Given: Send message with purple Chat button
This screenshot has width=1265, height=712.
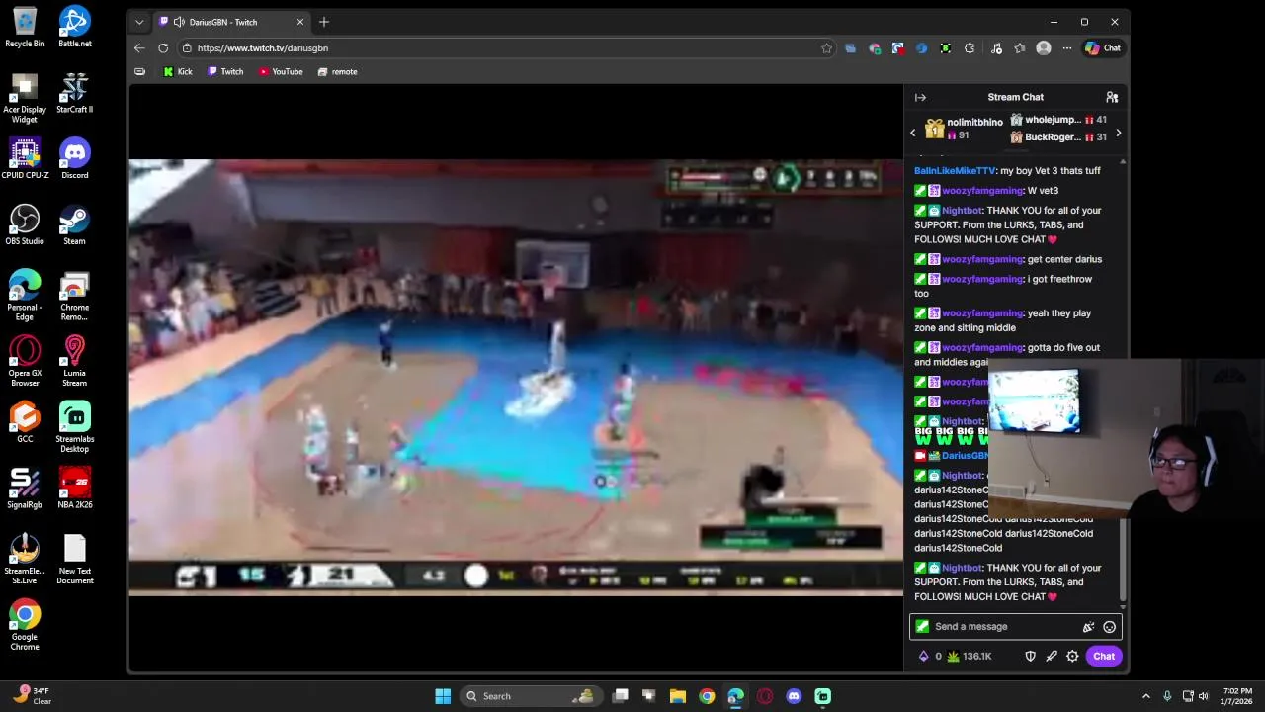Looking at the screenshot, I should pyautogui.click(x=1103, y=656).
